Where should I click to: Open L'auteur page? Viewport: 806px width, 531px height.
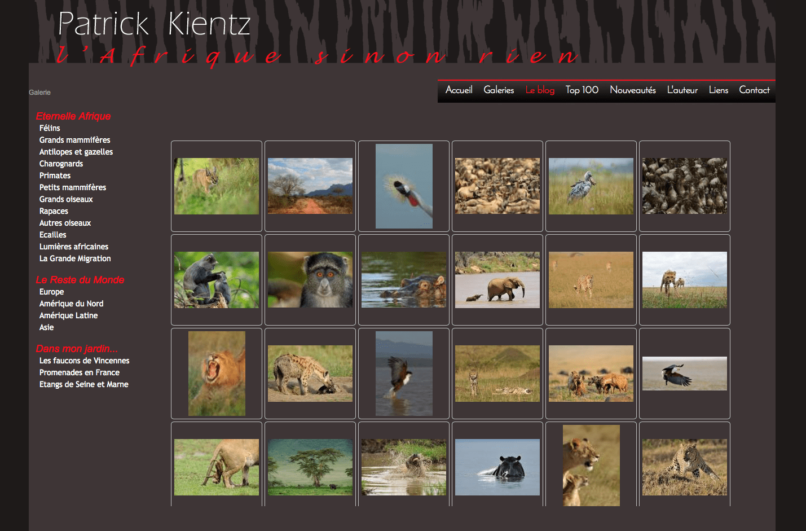682,90
